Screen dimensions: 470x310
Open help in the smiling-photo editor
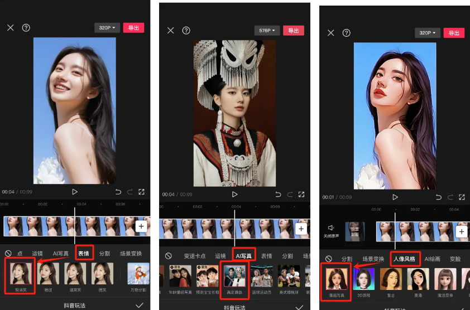[26, 28]
